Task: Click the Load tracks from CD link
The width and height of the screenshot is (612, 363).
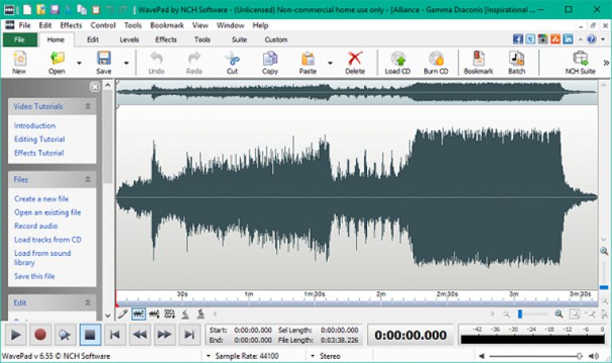Action: [48, 239]
